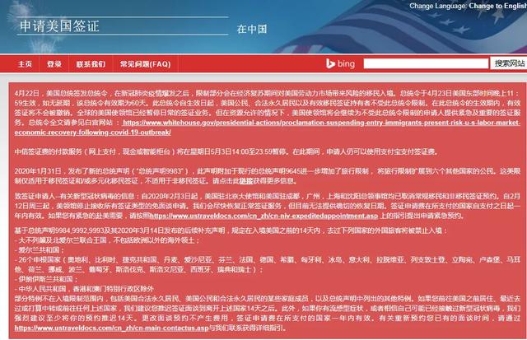
Task: Open the cn-main-contactus.asp link
Action: (x=111, y=328)
